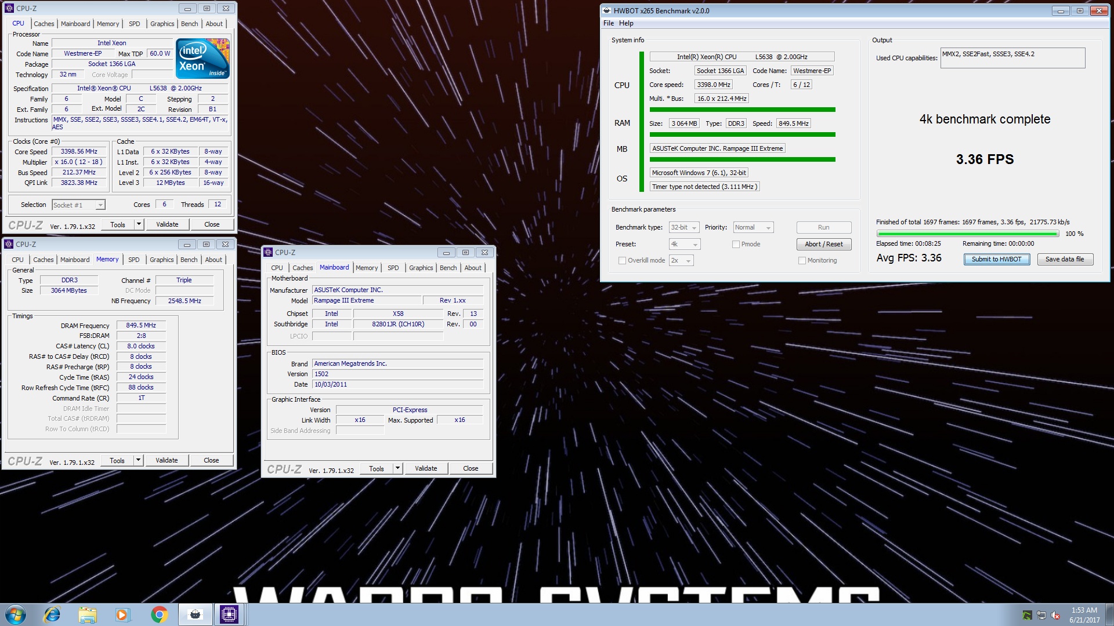Minimize the HWBOT x265 Benchmark window

click(x=1060, y=10)
